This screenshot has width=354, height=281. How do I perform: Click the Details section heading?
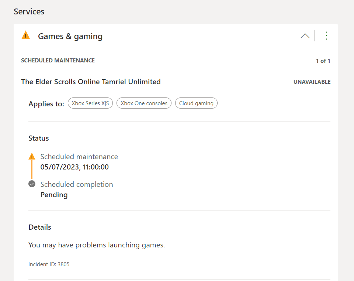tap(40, 227)
